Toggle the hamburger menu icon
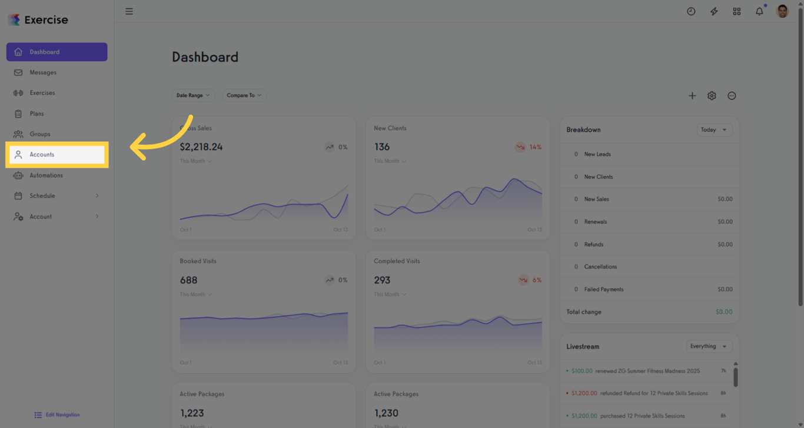804x428 pixels. pos(129,11)
